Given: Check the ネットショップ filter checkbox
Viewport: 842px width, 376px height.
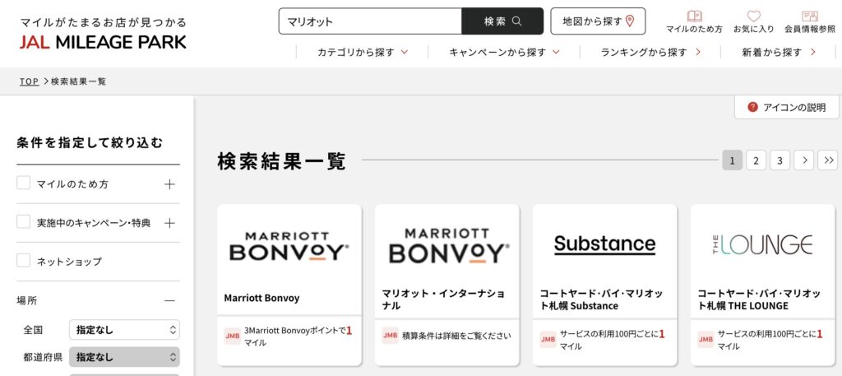Looking at the screenshot, I should point(24,261).
